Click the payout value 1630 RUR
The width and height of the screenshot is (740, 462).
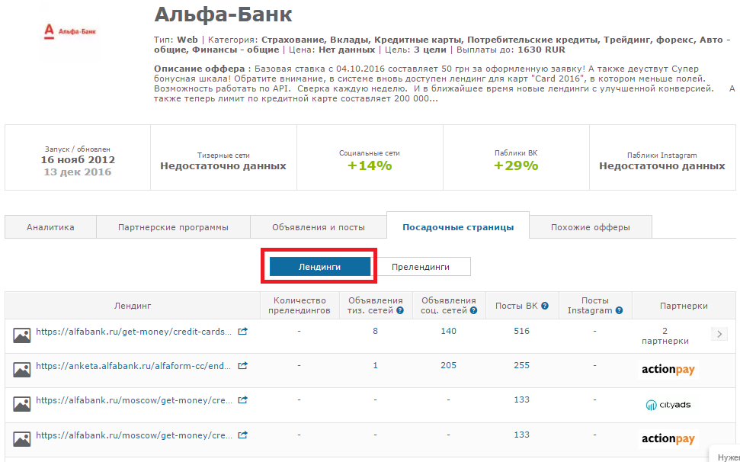click(541, 50)
